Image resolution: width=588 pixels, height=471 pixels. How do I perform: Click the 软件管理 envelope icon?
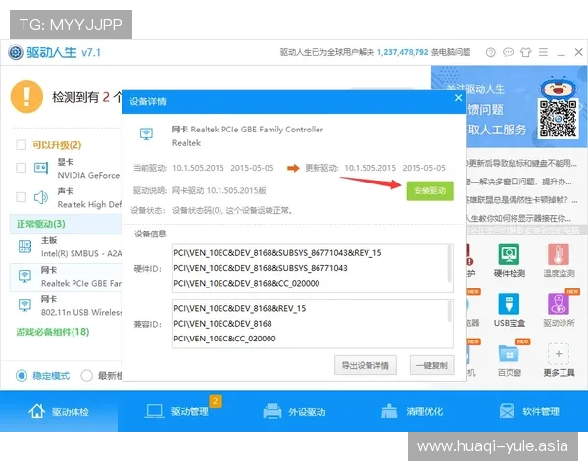point(507,411)
